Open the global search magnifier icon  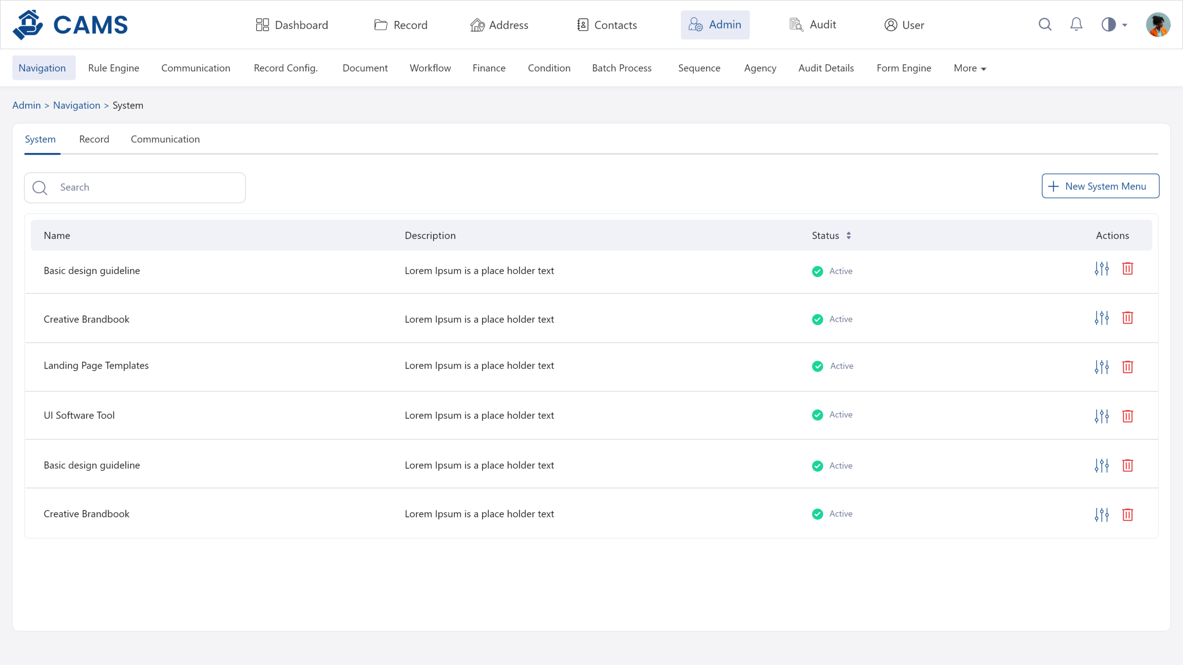(x=1045, y=24)
